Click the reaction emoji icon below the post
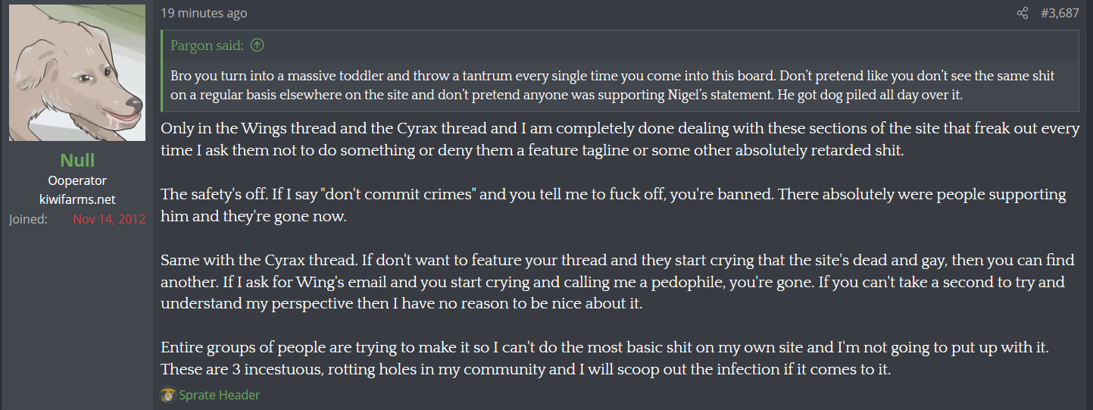Screen dimensions: 1093x410 tap(168, 395)
